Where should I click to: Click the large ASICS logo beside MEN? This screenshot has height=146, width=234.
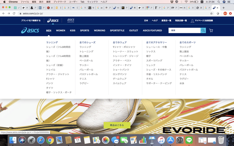click(30, 30)
